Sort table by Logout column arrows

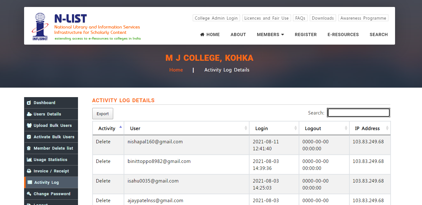(346, 128)
